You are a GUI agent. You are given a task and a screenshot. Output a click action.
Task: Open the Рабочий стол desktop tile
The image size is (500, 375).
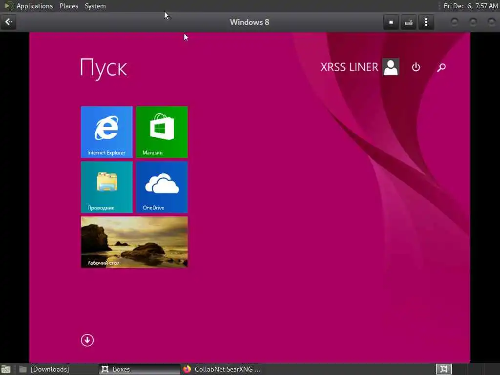click(134, 242)
